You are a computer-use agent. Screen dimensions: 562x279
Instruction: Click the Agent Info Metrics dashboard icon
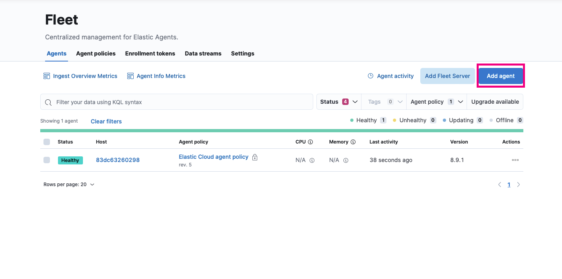tap(130, 76)
